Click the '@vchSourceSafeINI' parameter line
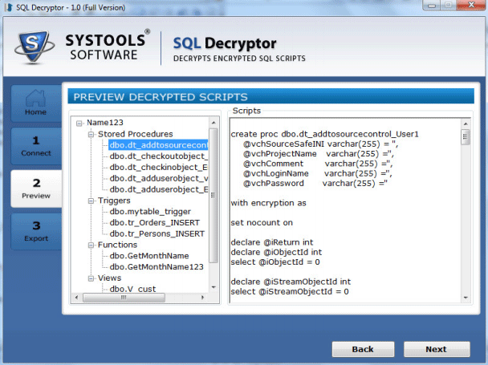 (x=320, y=144)
